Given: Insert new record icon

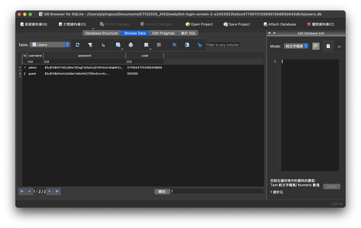Looking at the screenshot, I should 146,45.
